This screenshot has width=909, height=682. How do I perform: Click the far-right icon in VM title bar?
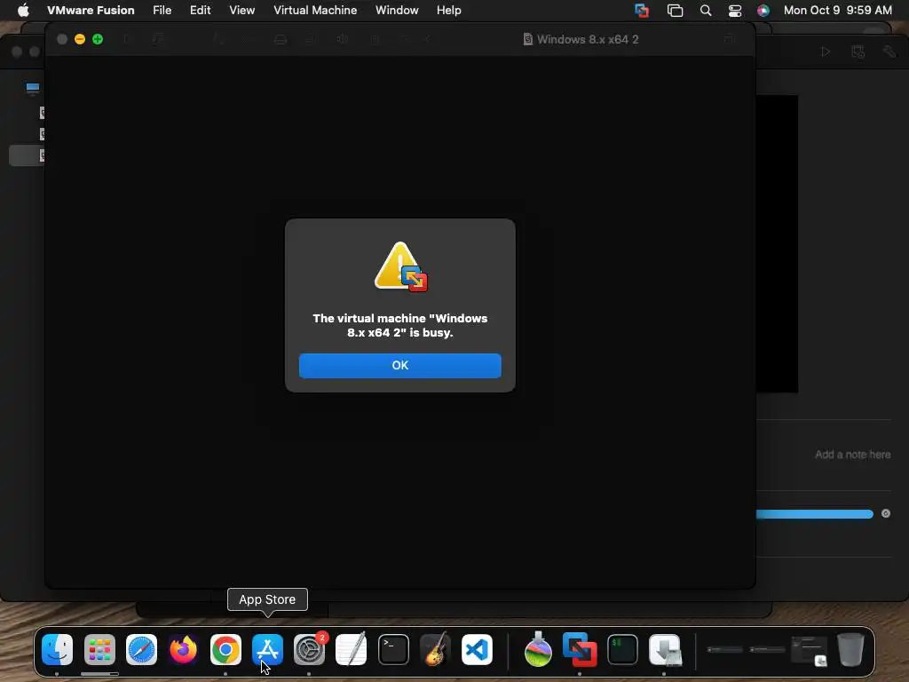[x=730, y=39]
